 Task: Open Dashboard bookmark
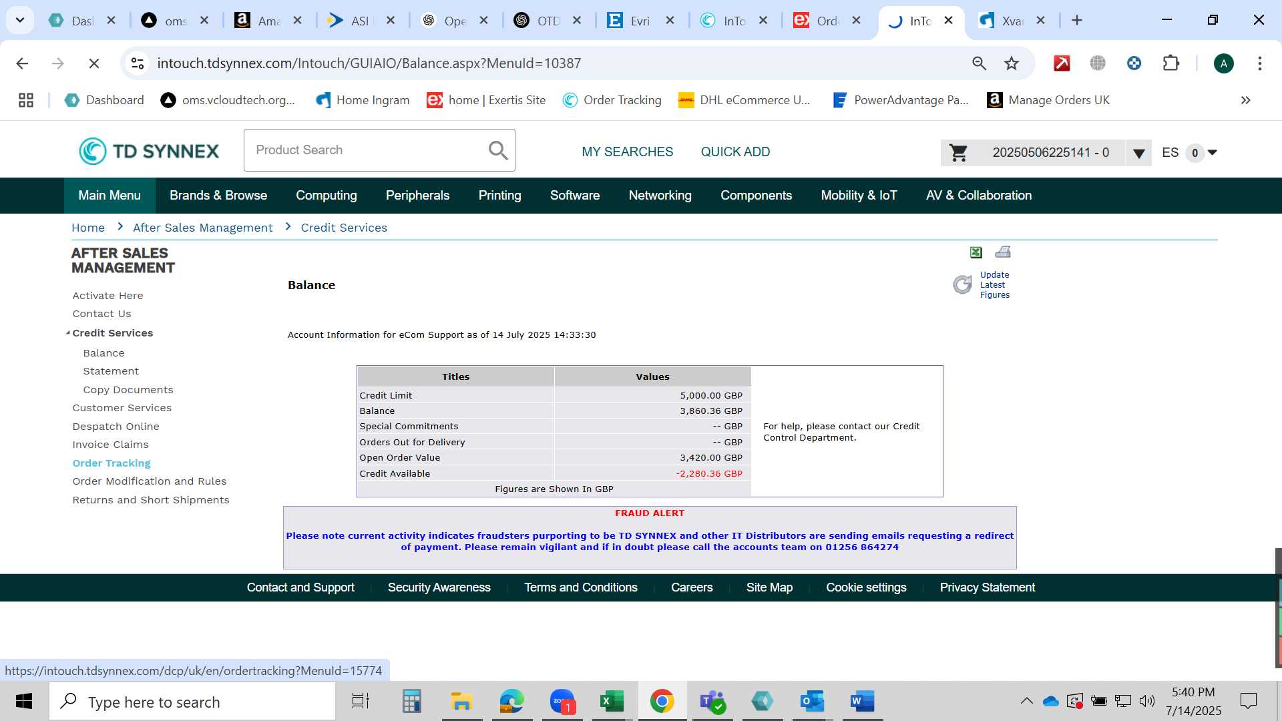point(104,100)
